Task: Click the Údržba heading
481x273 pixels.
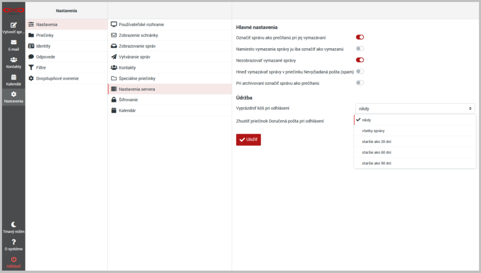Action: pyautogui.click(x=244, y=98)
